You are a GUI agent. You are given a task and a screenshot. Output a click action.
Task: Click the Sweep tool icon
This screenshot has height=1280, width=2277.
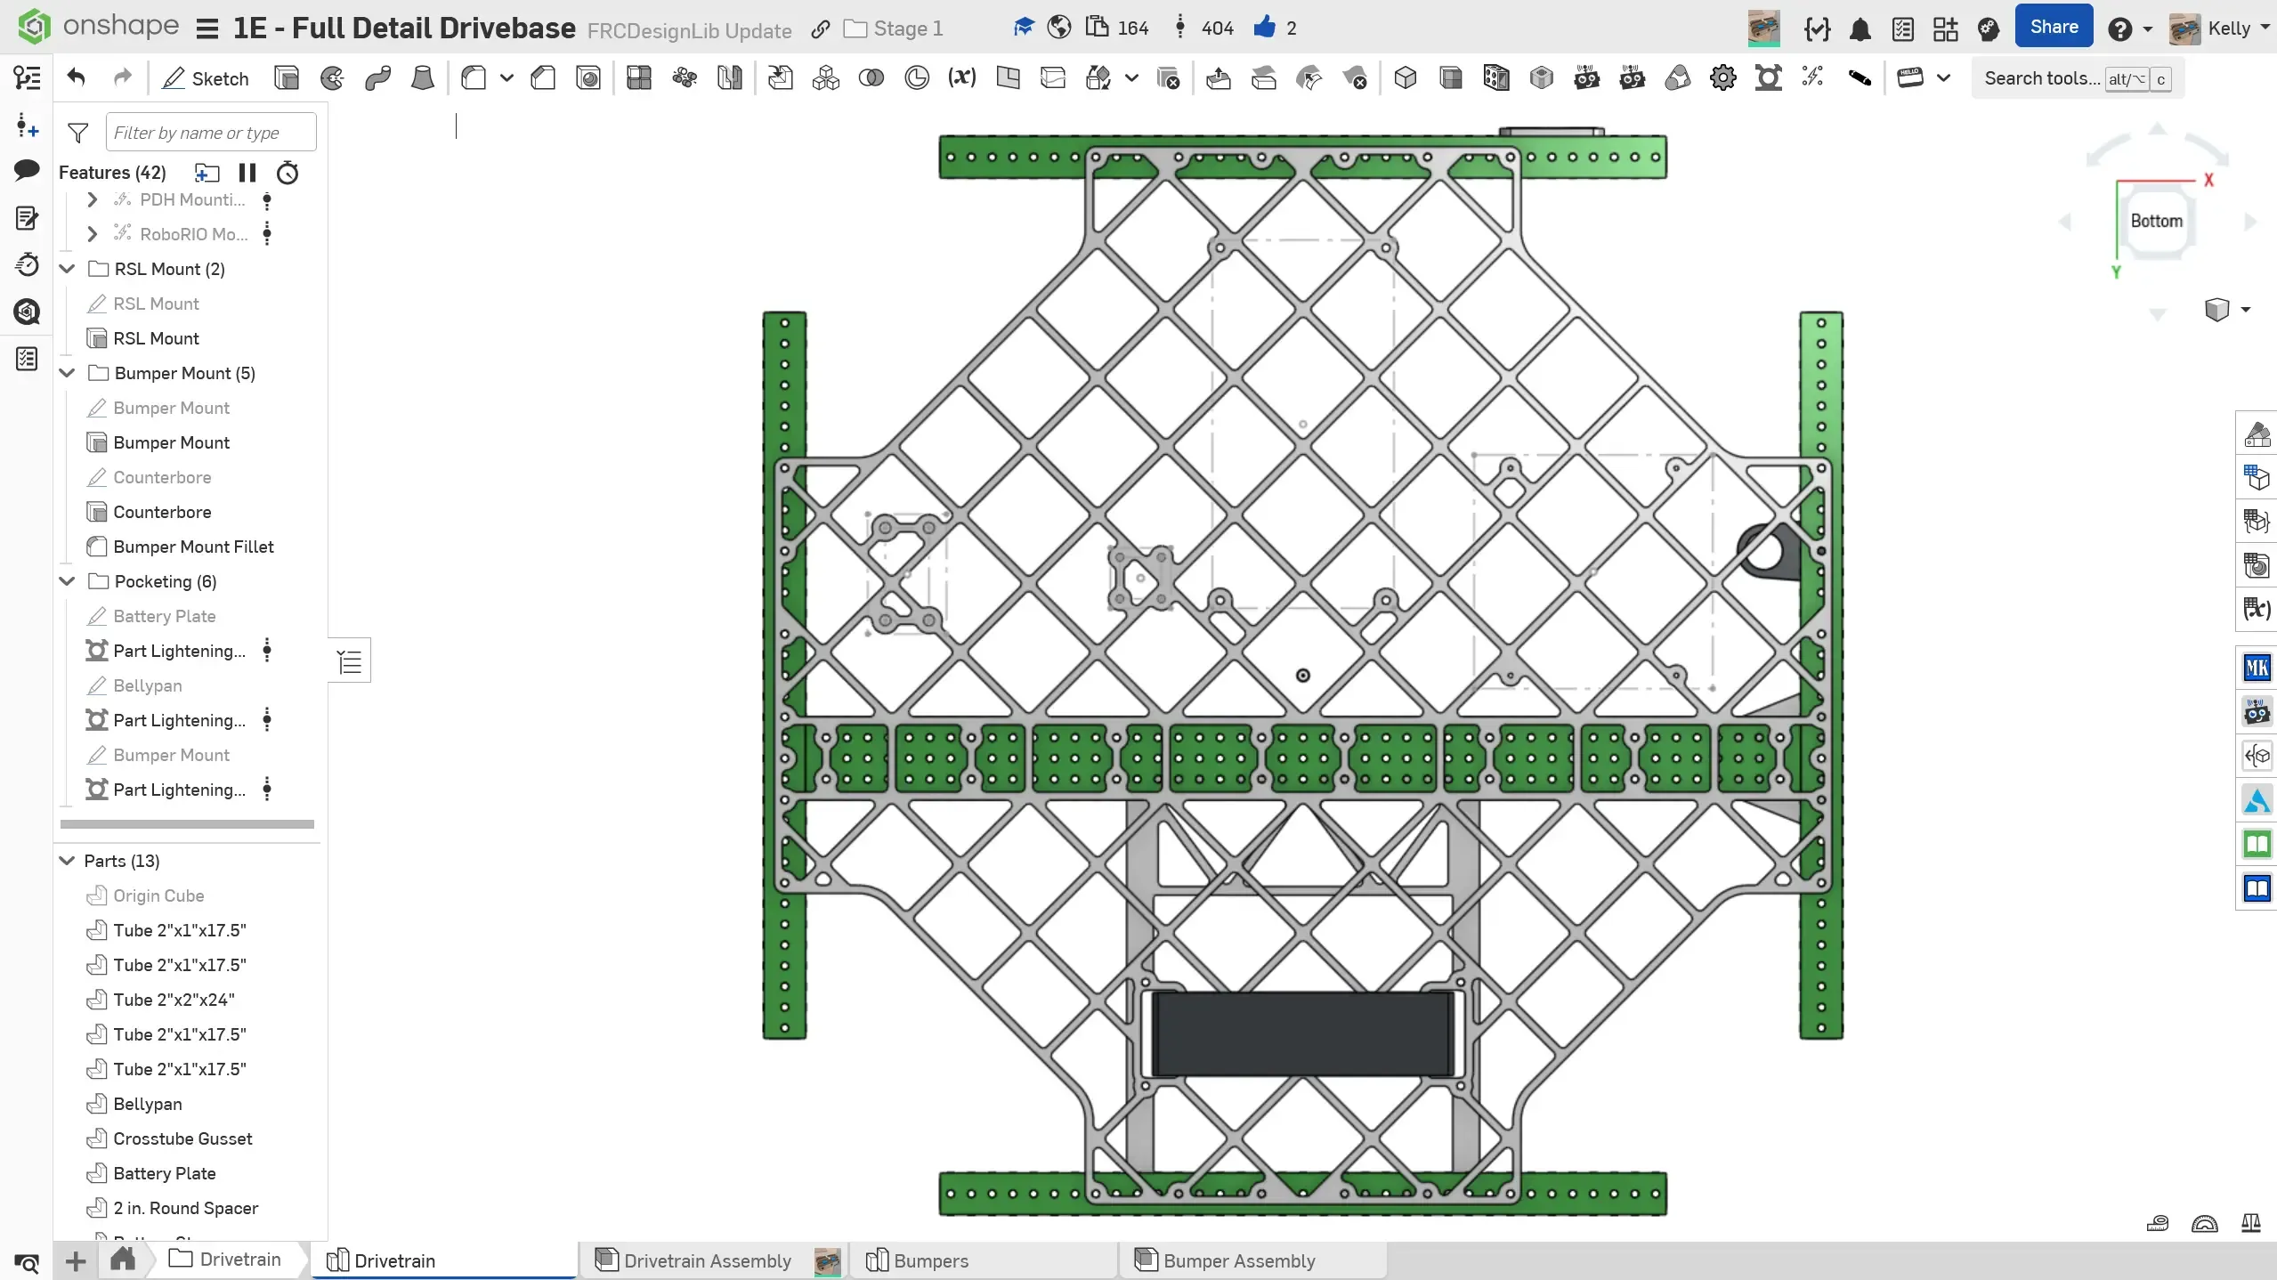(x=377, y=78)
